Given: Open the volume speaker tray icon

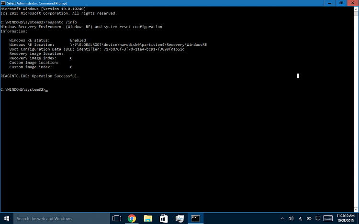Looking at the screenshot, I should point(291,219).
